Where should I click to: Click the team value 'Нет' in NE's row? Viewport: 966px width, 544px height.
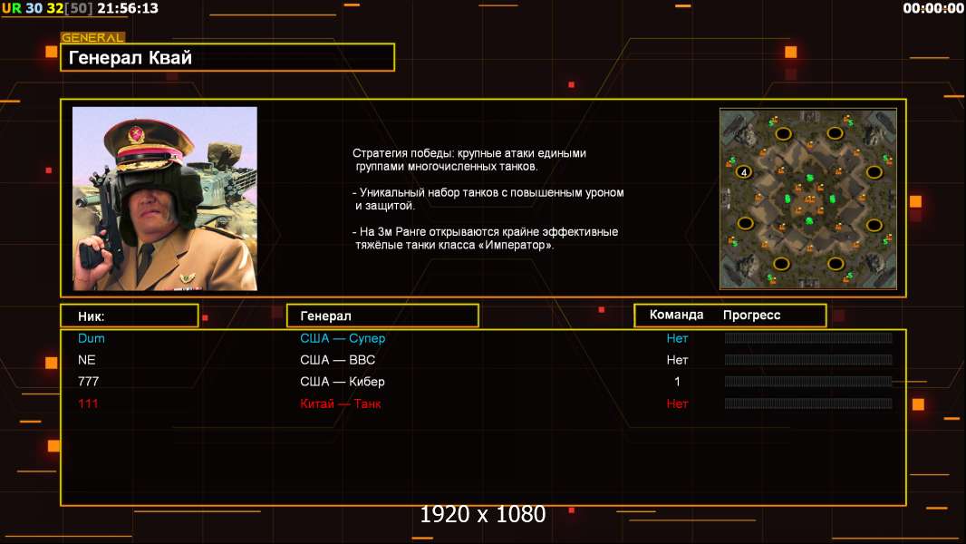[x=677, y=360]
